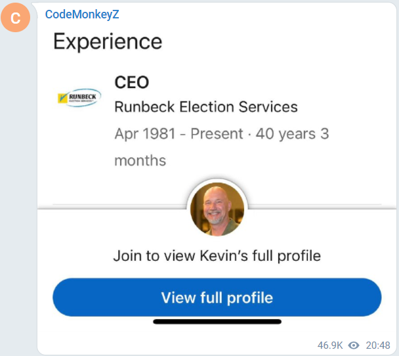Select the CEO job title text

(131, 82)
